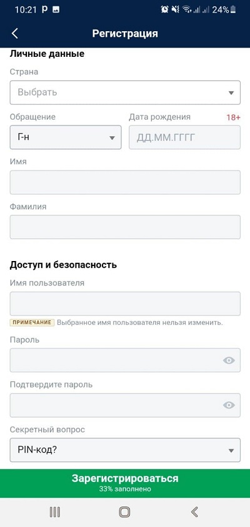Focus the Дата рождения date field
This screenshot has width=250, height=527.
click(x=185, y=137)
